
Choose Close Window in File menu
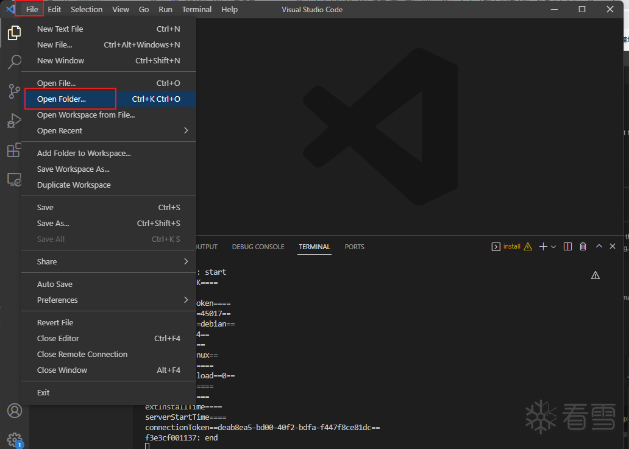(108, 370)
